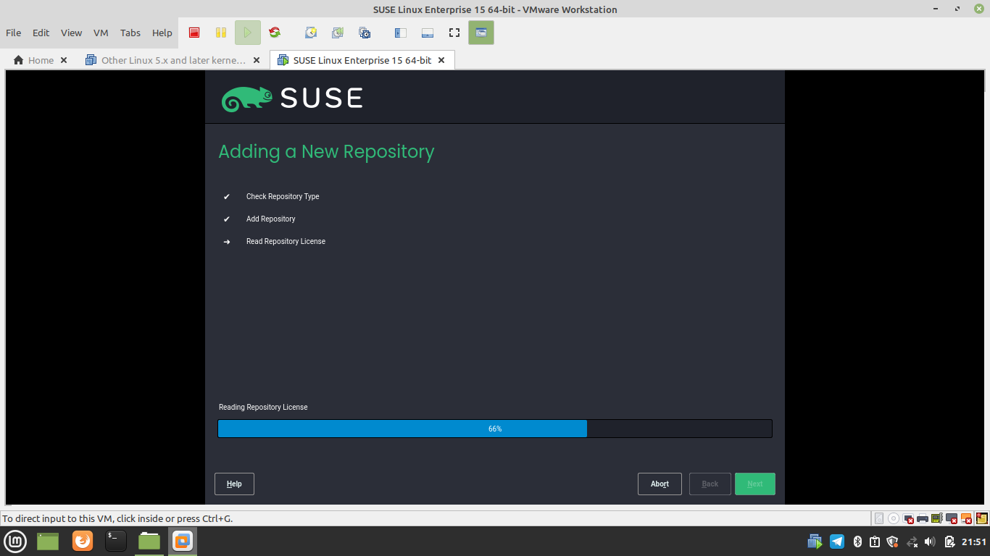Close the Home tab

64,60
